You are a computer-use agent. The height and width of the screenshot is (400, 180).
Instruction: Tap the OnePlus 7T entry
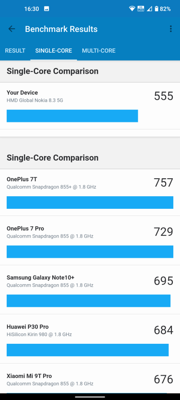pos(90,192)
